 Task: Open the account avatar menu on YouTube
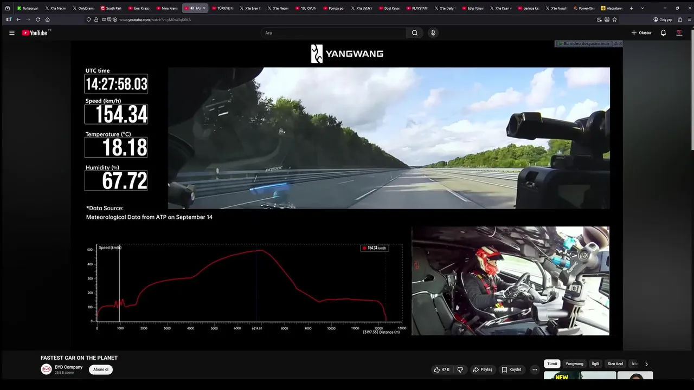pos(679,33)
